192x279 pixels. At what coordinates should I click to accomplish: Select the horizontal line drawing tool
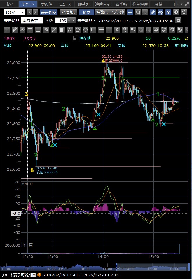[x=101, y=30]
